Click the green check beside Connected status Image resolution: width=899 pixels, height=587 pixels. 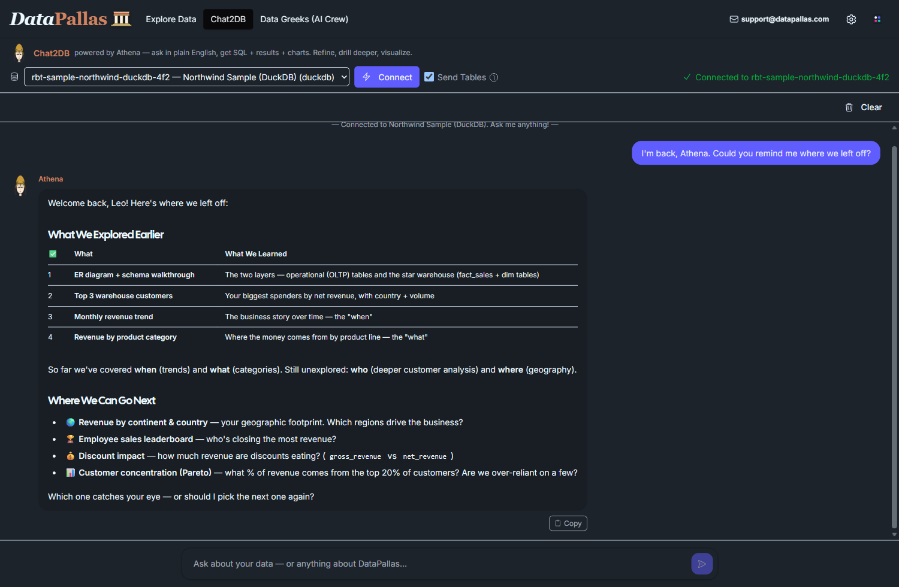point(687,77)
